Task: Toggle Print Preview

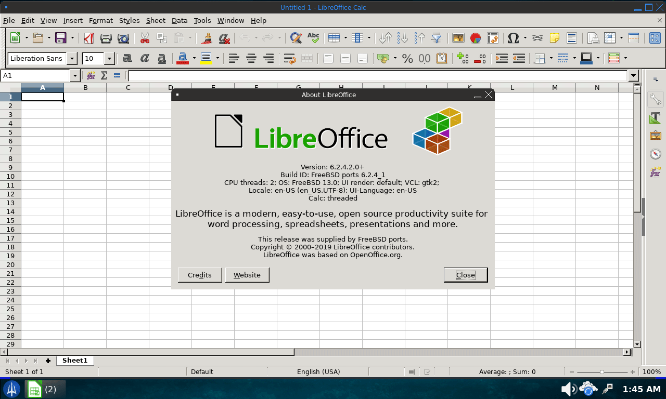Action: [x=123, y=38]
